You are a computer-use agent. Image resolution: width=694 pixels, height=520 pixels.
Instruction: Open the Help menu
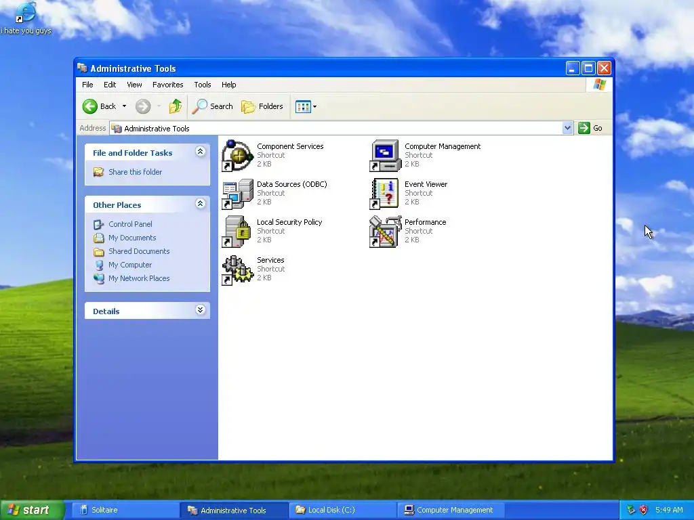(x=229, y=85)
